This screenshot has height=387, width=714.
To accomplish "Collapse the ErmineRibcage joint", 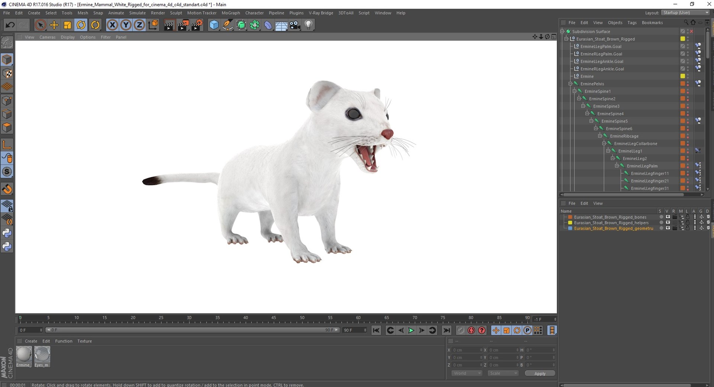I will 600,136.
